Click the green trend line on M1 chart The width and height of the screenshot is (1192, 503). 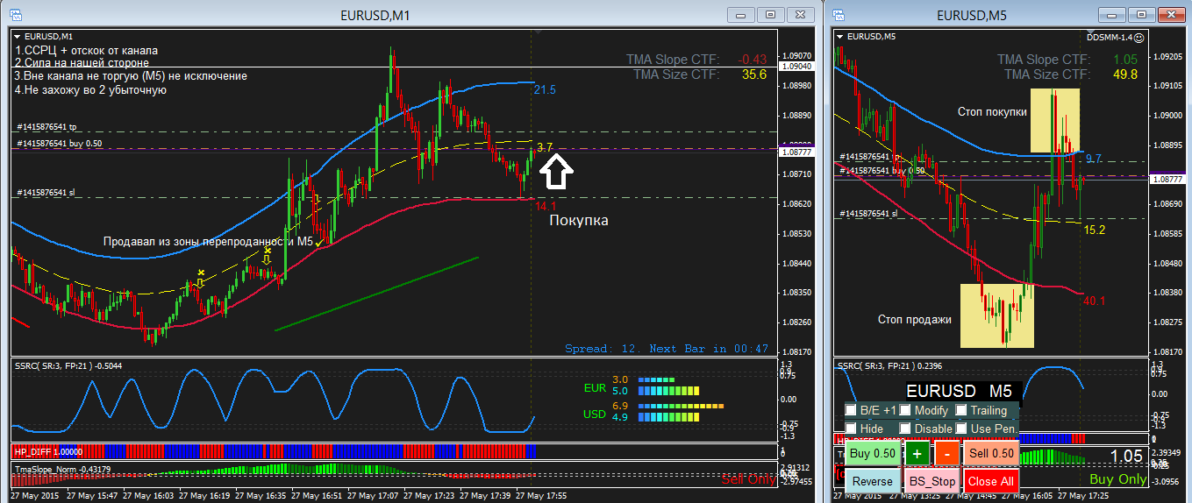point(377,294)
